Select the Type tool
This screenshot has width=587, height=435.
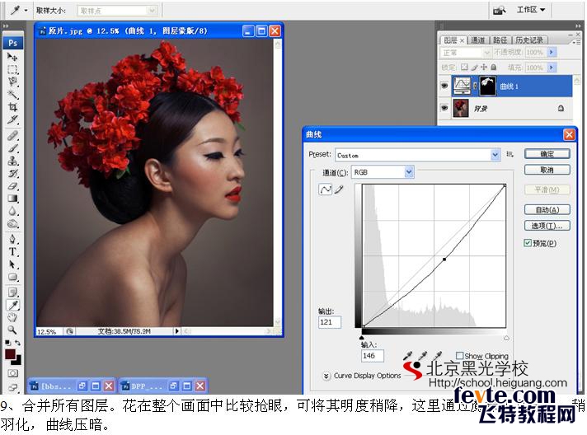tap(12, 252)
